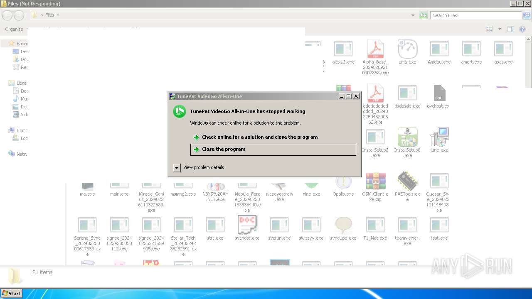Select the syncUpd.exe speech bubble icon

(x=343, y=225)
